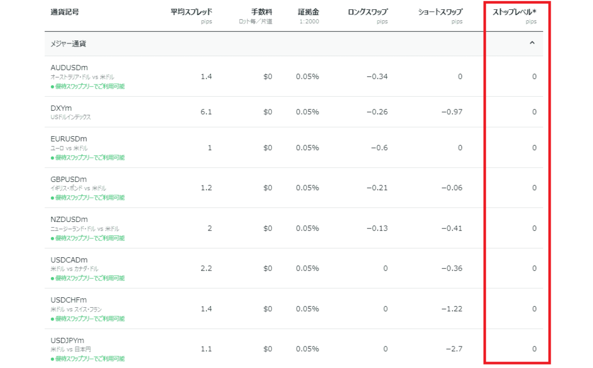Collapse the メジャー通貨 section chevron
The width and height of the screenshot is (593, 368).
(x=532, y=43)
